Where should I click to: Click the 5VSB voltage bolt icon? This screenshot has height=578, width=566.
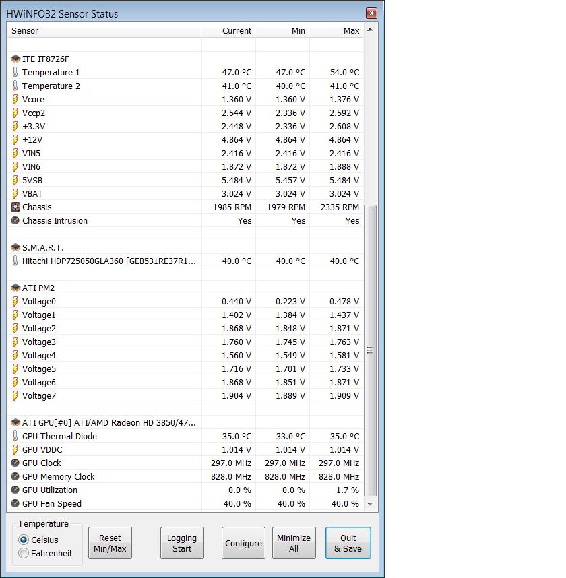[15, 180]
